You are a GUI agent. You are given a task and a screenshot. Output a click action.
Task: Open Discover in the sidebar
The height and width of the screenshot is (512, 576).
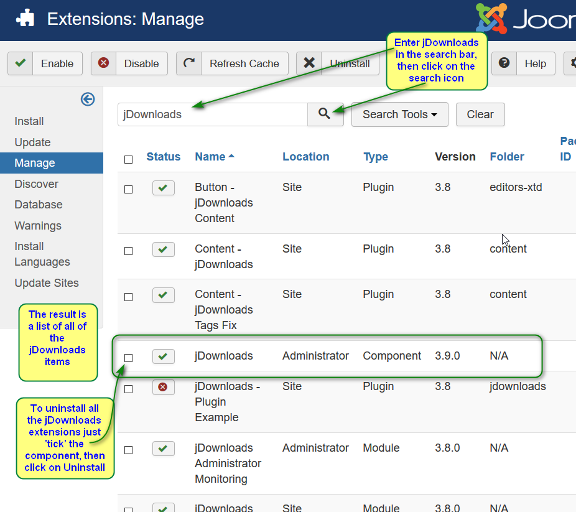coord(36,184)
